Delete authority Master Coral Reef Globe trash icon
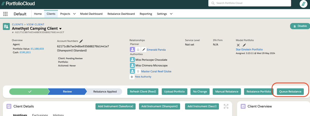 coord(138,71)
